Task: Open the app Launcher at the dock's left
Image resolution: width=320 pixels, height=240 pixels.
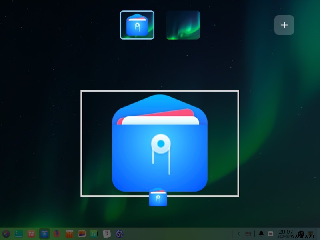Action: 6,234
